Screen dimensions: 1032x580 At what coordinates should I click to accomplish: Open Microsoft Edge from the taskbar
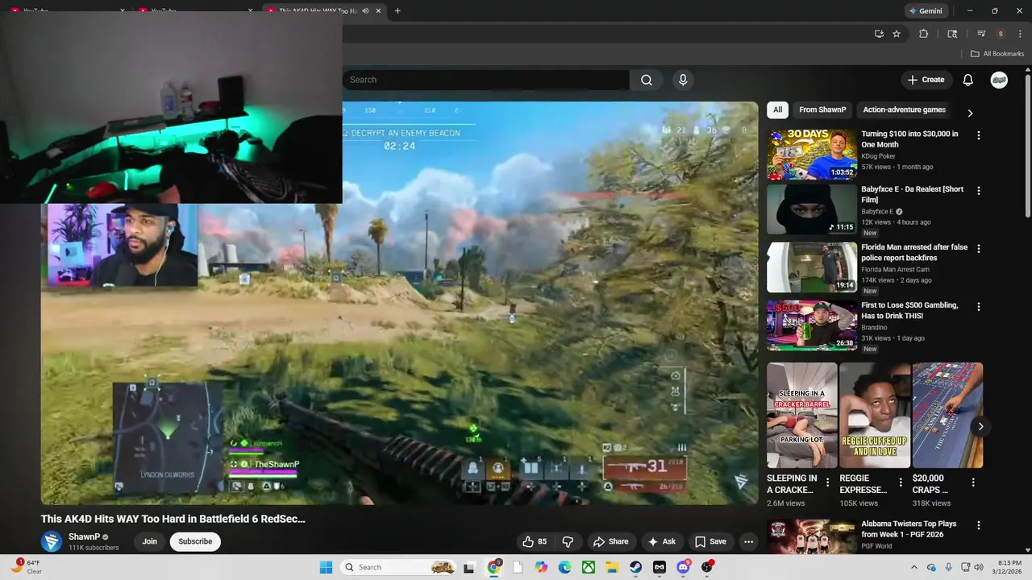564,567
